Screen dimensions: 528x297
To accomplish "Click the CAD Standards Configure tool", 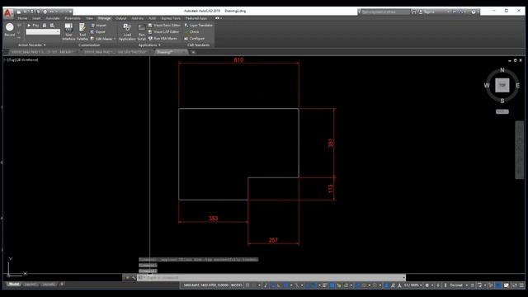I will (195, 39).
